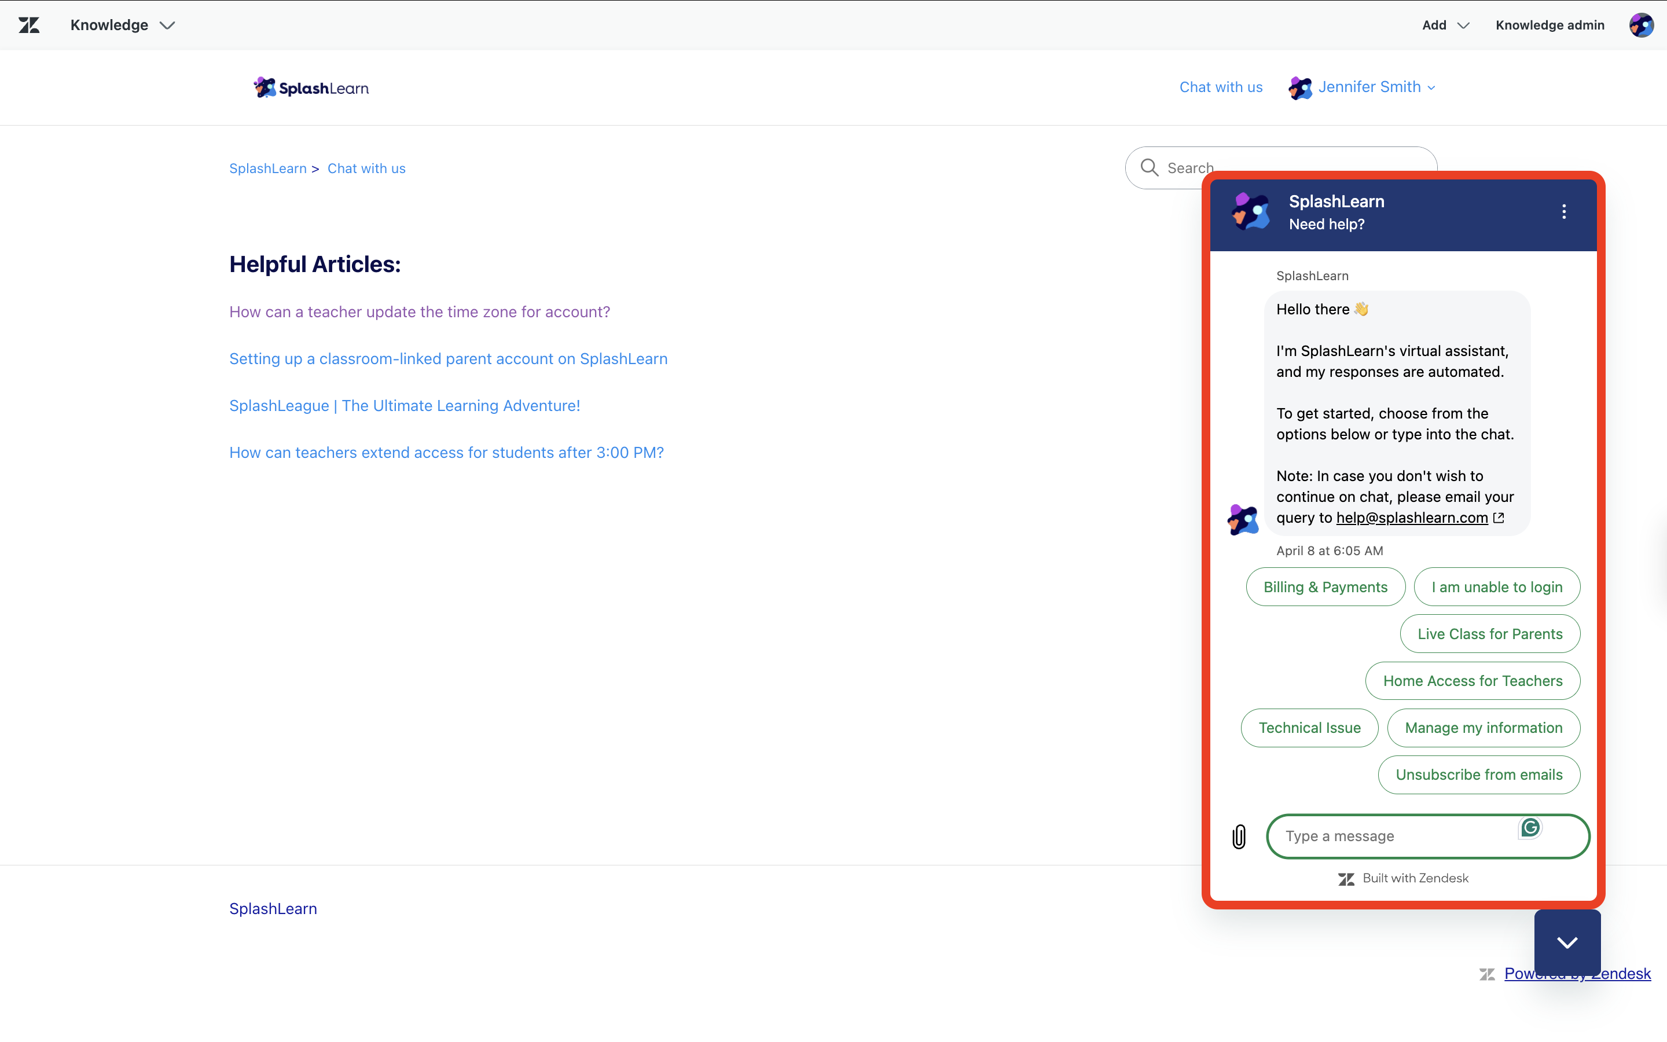The width and height of the screenshot is (1667, 1042).
Task: Click external link icon beside email address
Action: 1498,518
